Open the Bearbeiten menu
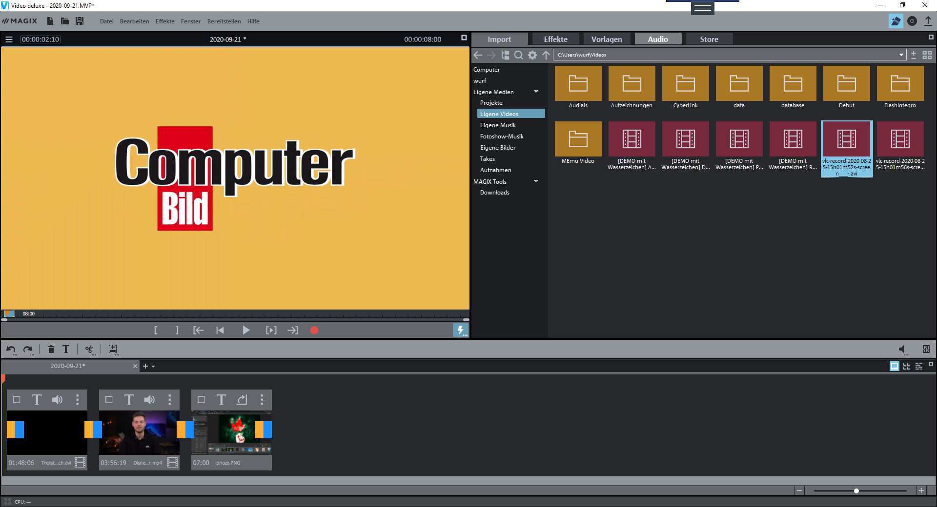 (x=134, y=21)
